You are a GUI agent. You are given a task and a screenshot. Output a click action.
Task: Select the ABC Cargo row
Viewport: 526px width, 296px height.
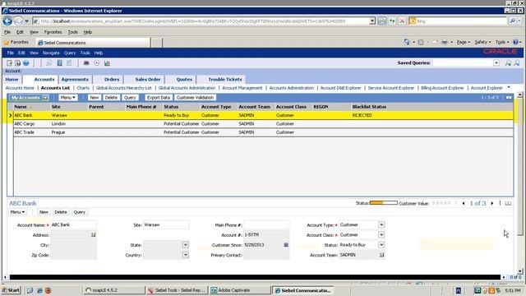[x=263, y=124]
